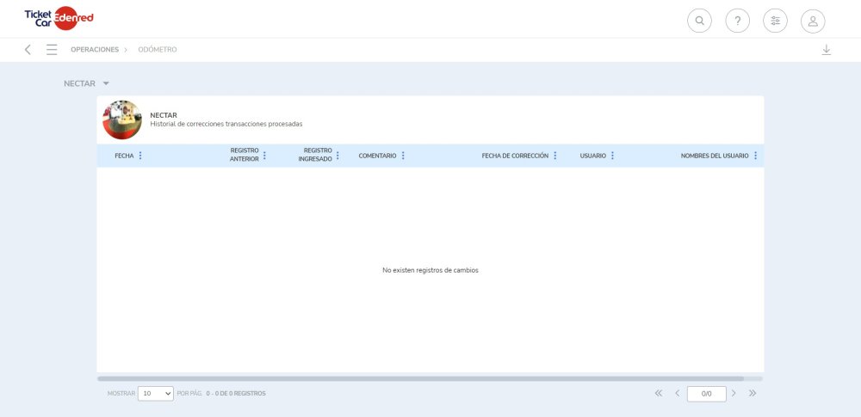Sort by REGISTRO ANTERIOR header
The width and height of the screenshot is (861, 417).
(245, 155)
